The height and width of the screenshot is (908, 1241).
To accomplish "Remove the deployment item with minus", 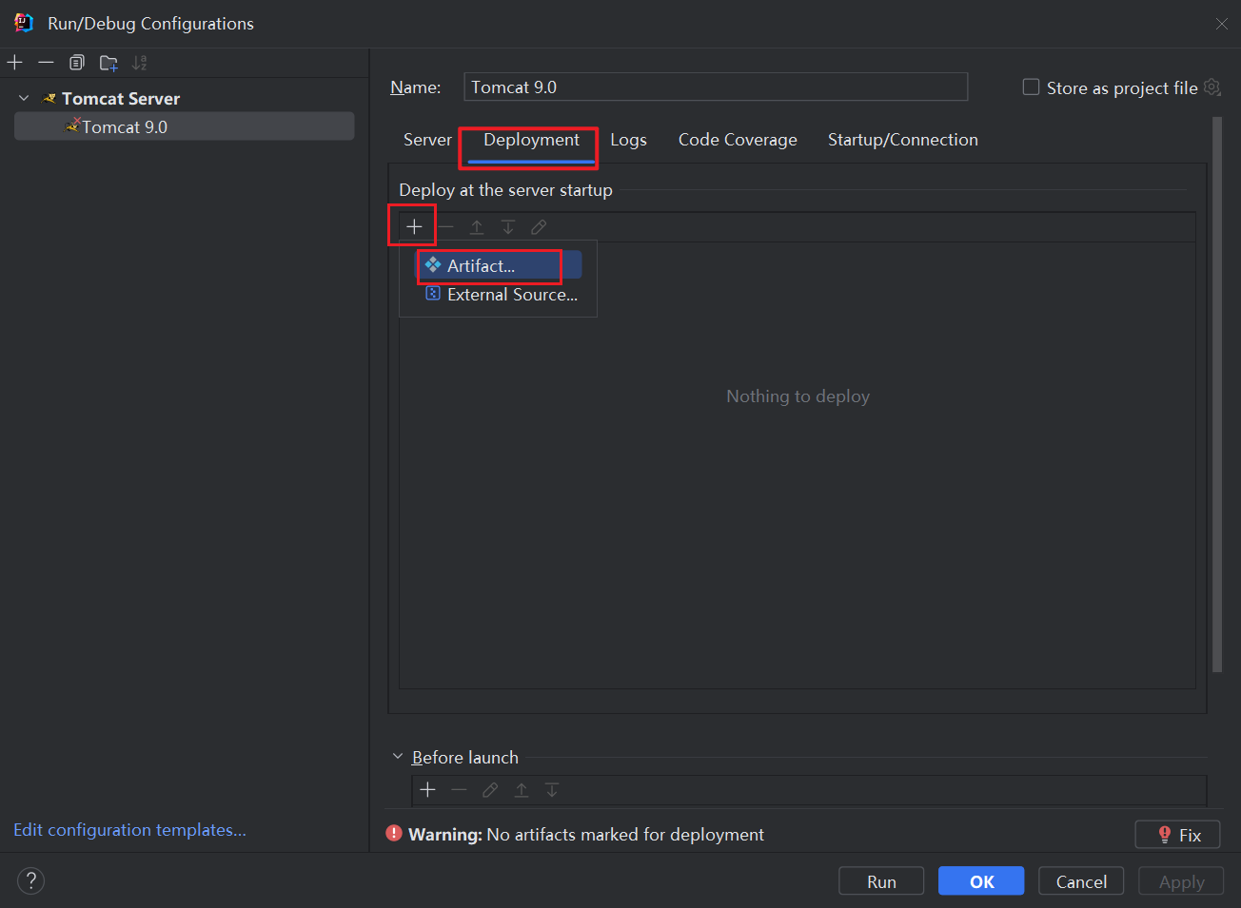I will click(445, 226).
